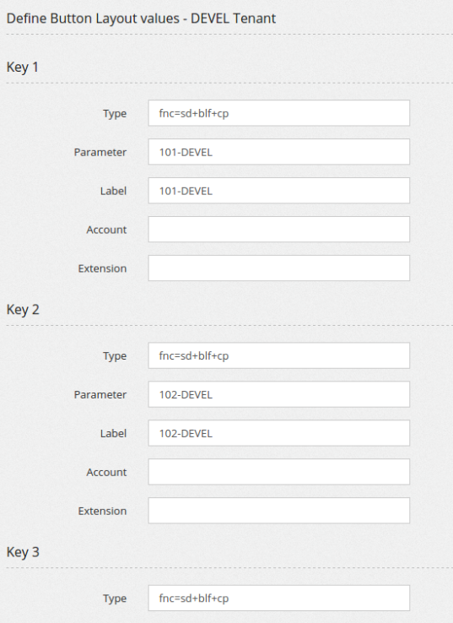Click the Key 3 section heading
The image size is (453, 623).
[23, 552]
